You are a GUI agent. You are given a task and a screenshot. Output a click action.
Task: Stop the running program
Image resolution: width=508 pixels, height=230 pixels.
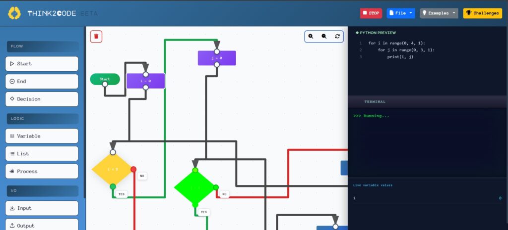[x=371, y=13]
